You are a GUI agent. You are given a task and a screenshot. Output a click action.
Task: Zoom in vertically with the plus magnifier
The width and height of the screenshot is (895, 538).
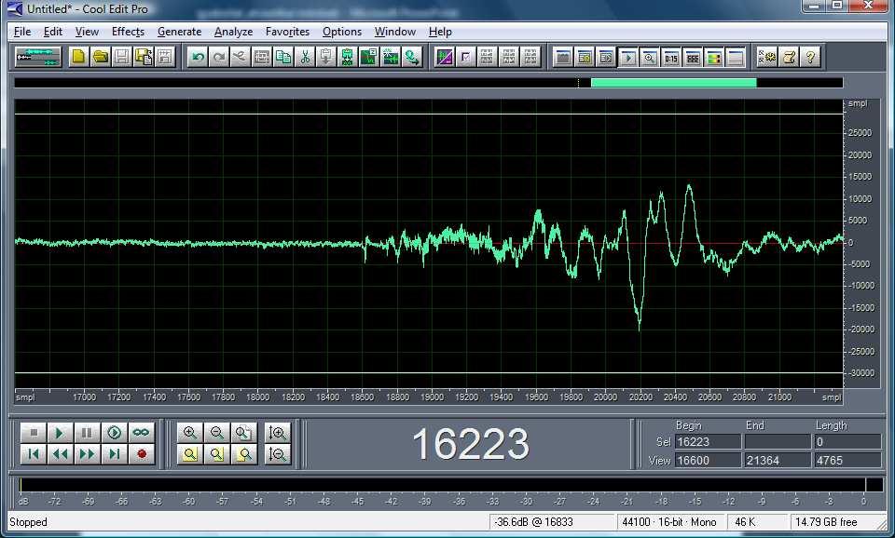(278, 433)
